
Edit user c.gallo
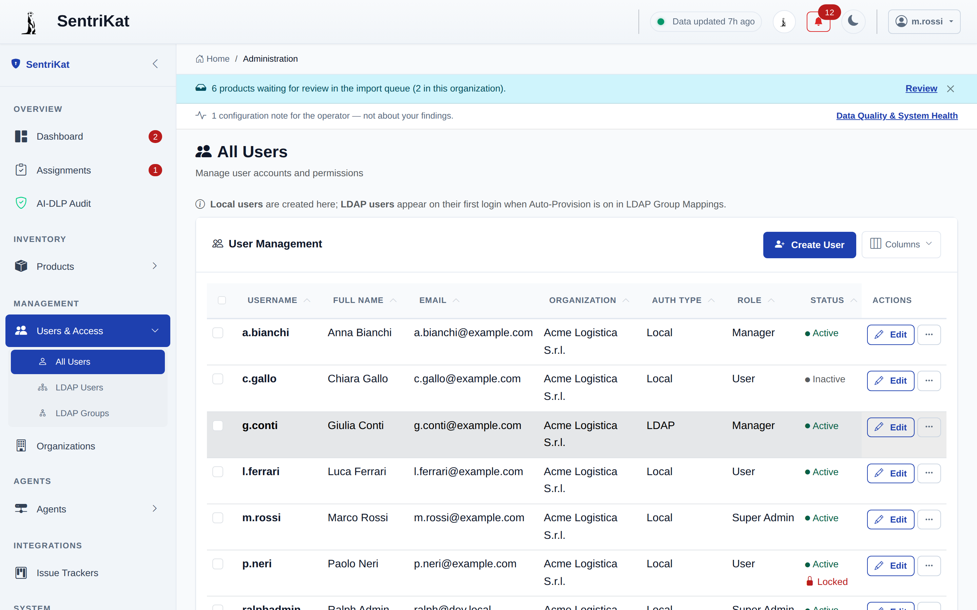pos(890,381)
